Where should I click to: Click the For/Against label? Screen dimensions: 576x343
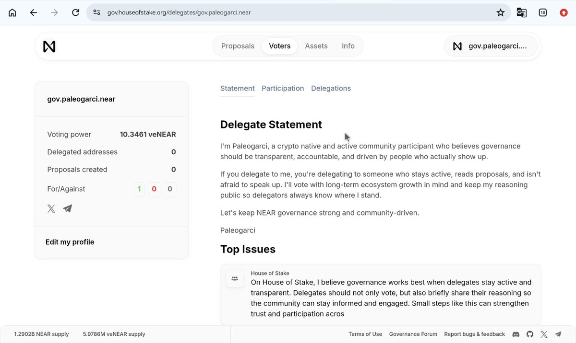coord(66,189)
